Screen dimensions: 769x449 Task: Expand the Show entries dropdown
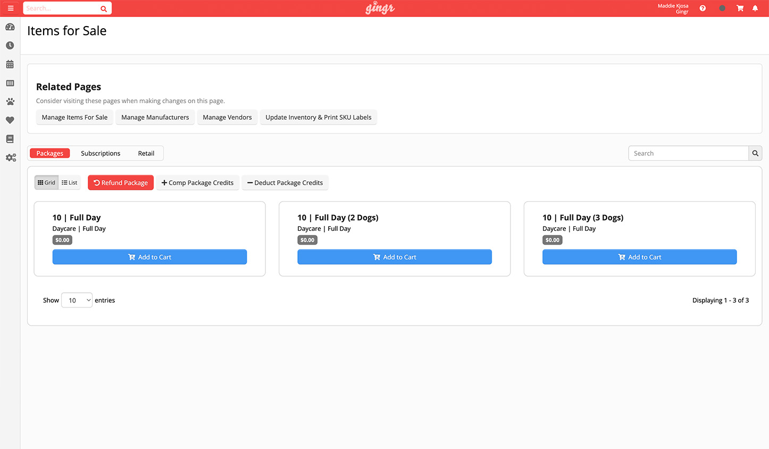(x=77, y=300)
